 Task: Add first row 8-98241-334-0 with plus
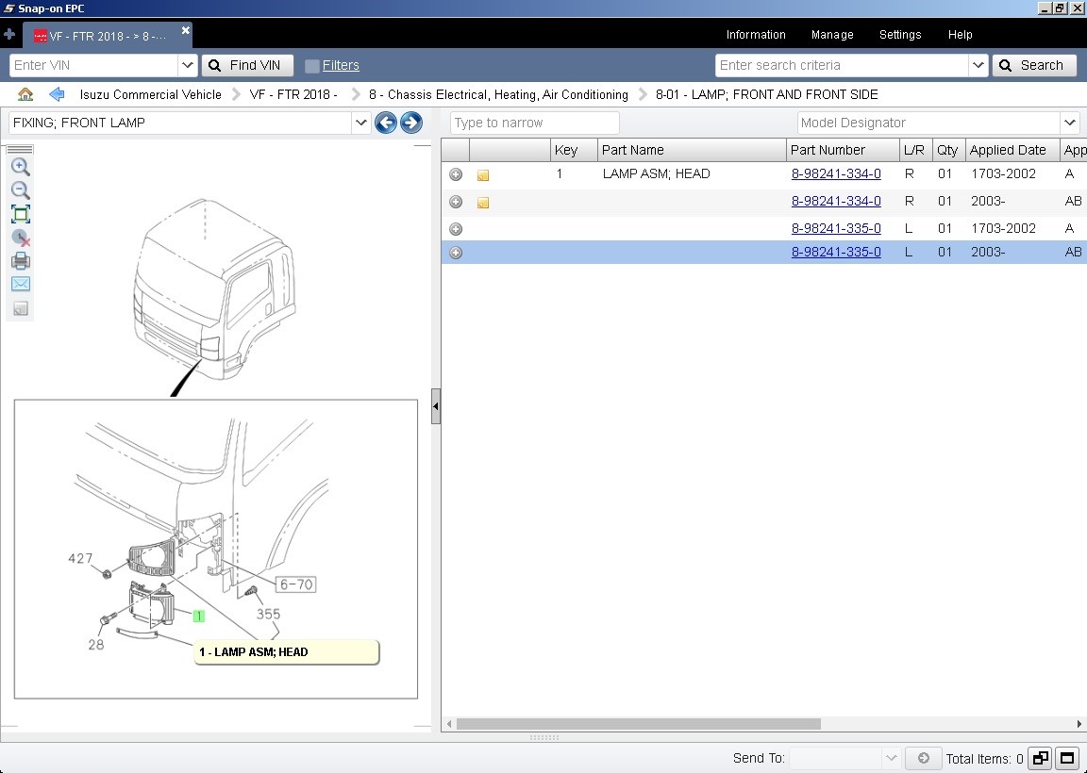(x=456, y=174)
